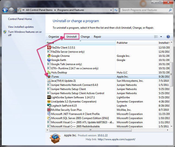Select Microsoft SQL Server 2005 Compact Edition icon
The width and height of the screenshot is (175, 147).
49,118
